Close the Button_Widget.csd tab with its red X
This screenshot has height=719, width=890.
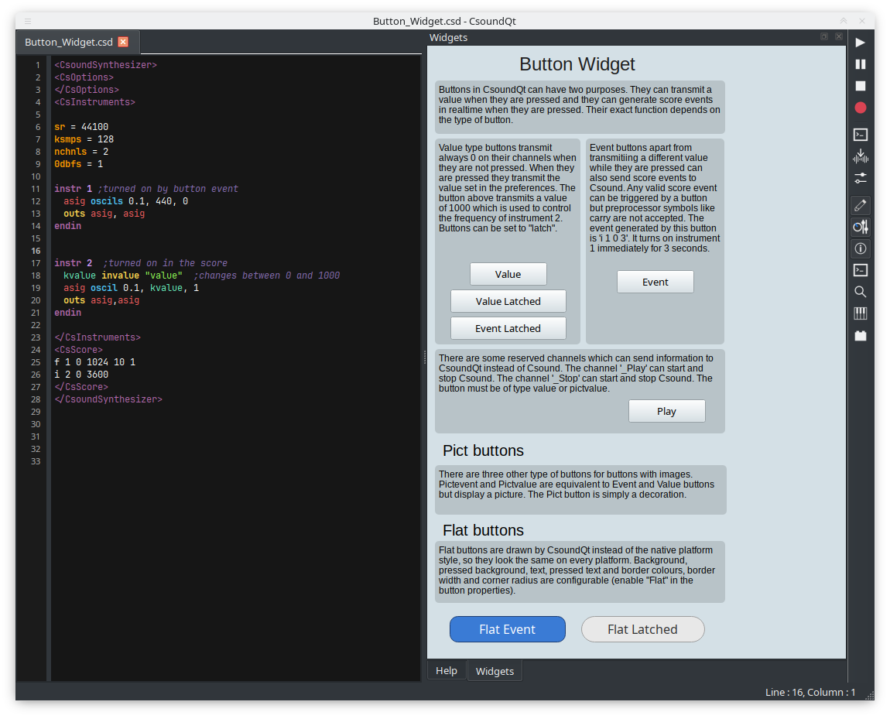point(123,42)
